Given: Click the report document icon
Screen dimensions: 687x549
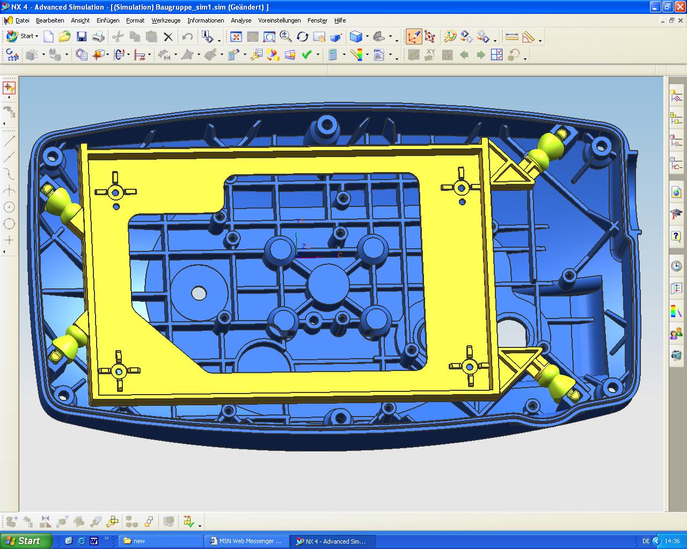Looking at the screenshot, I should (x=379, y=55).
